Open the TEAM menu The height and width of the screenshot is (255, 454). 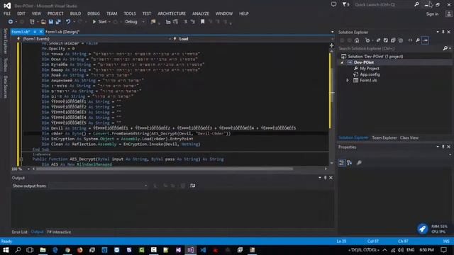112,13
